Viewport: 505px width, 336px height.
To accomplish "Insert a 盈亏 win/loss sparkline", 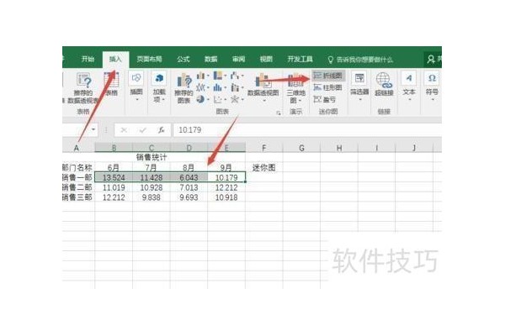I will (x=325, y=99).
